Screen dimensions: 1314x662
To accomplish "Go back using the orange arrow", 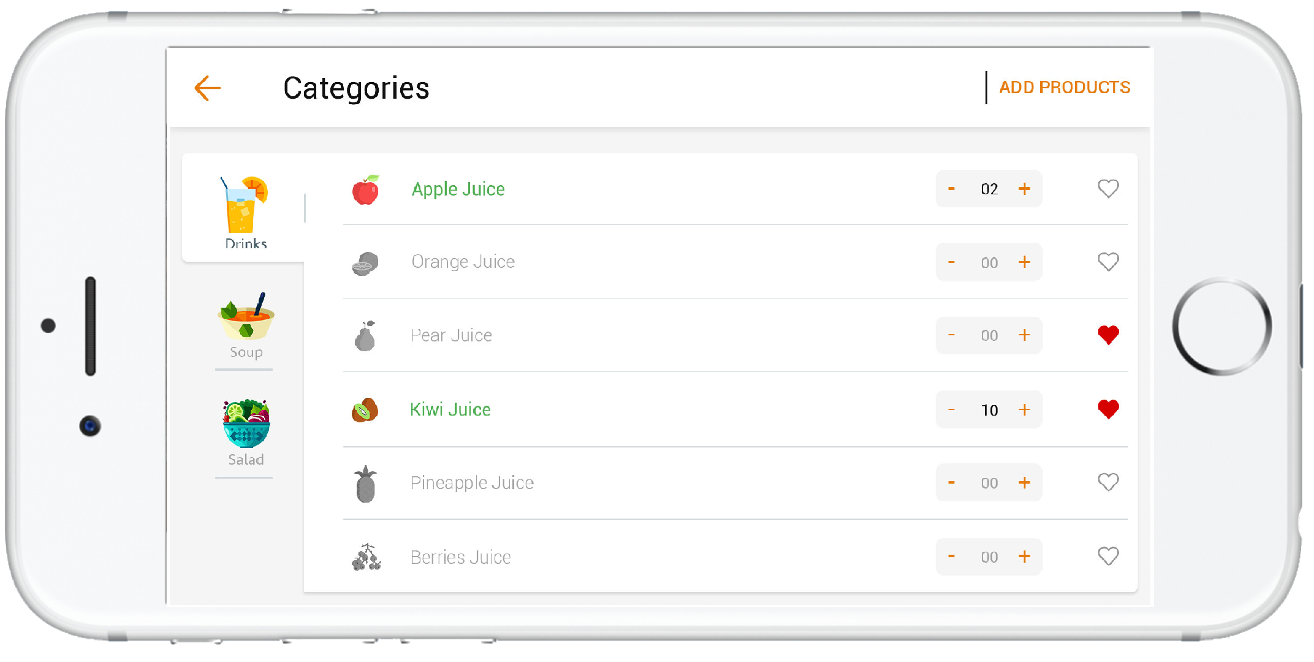I will (x=207, y=88).
